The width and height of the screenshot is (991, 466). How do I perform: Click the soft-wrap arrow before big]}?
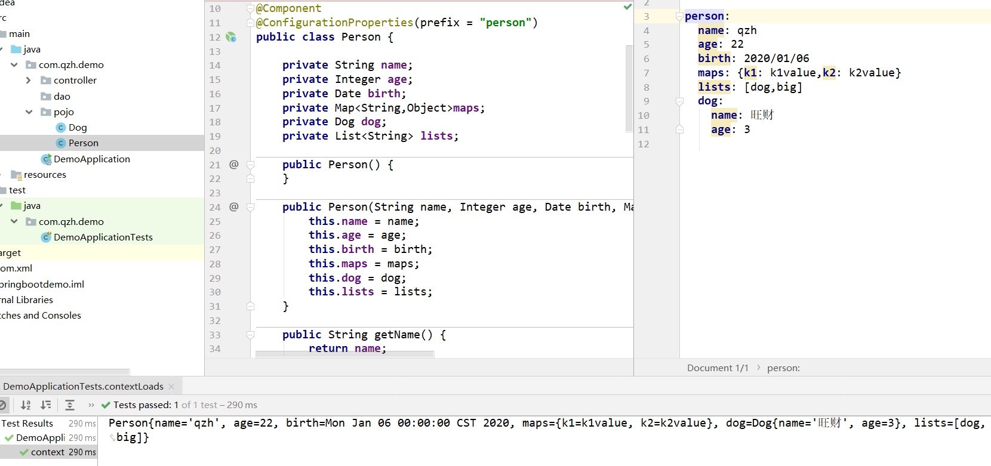[x=112, y=438]
